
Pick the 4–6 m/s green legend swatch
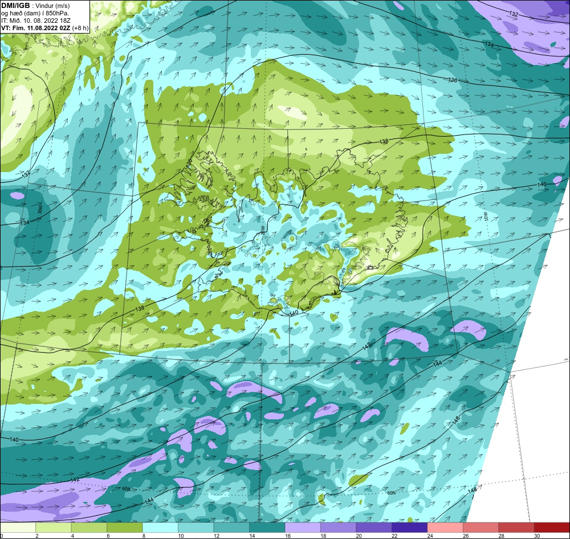point(89,528)
